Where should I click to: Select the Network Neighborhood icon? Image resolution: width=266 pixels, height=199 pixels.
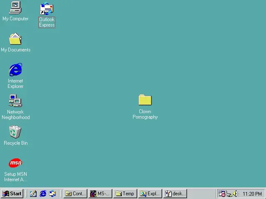15,101
